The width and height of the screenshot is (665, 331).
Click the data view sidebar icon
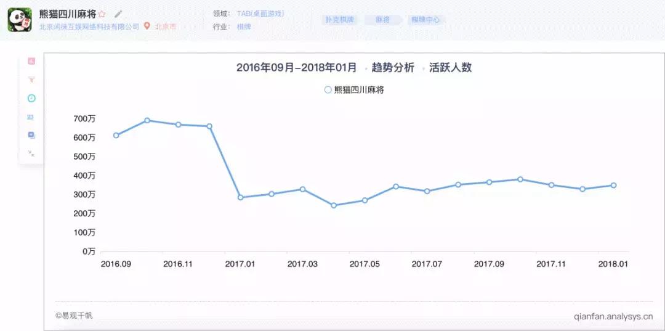(31, 116)
